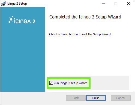
Task: Finish and exit the Setup Wizard
Action: (96, 98)
